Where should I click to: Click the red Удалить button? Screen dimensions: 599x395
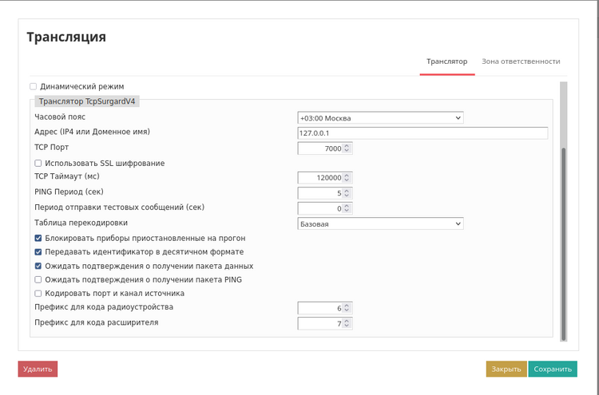[38, 369]
